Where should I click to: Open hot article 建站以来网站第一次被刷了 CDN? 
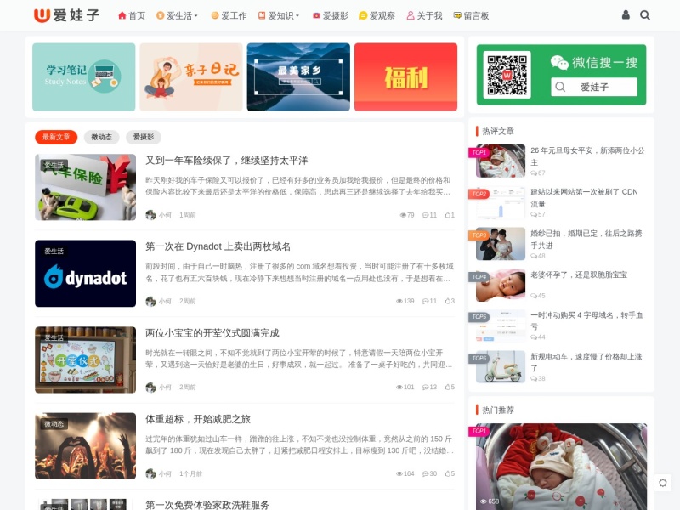click(585, 198)
